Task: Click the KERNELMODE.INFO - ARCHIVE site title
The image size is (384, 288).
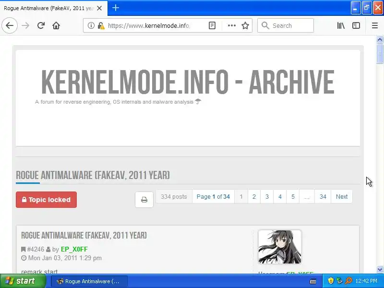Action: (188, 82)
